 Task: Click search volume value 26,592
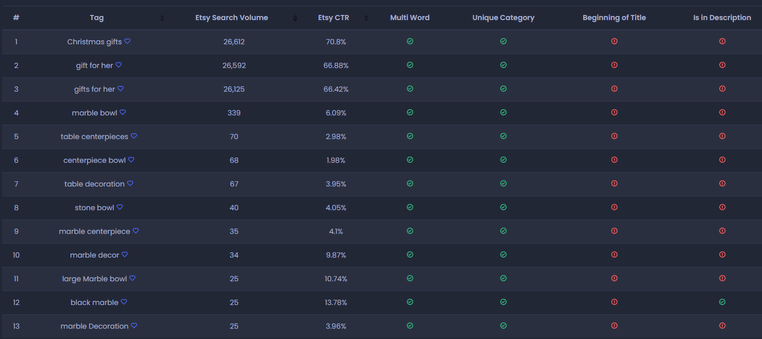234,65
